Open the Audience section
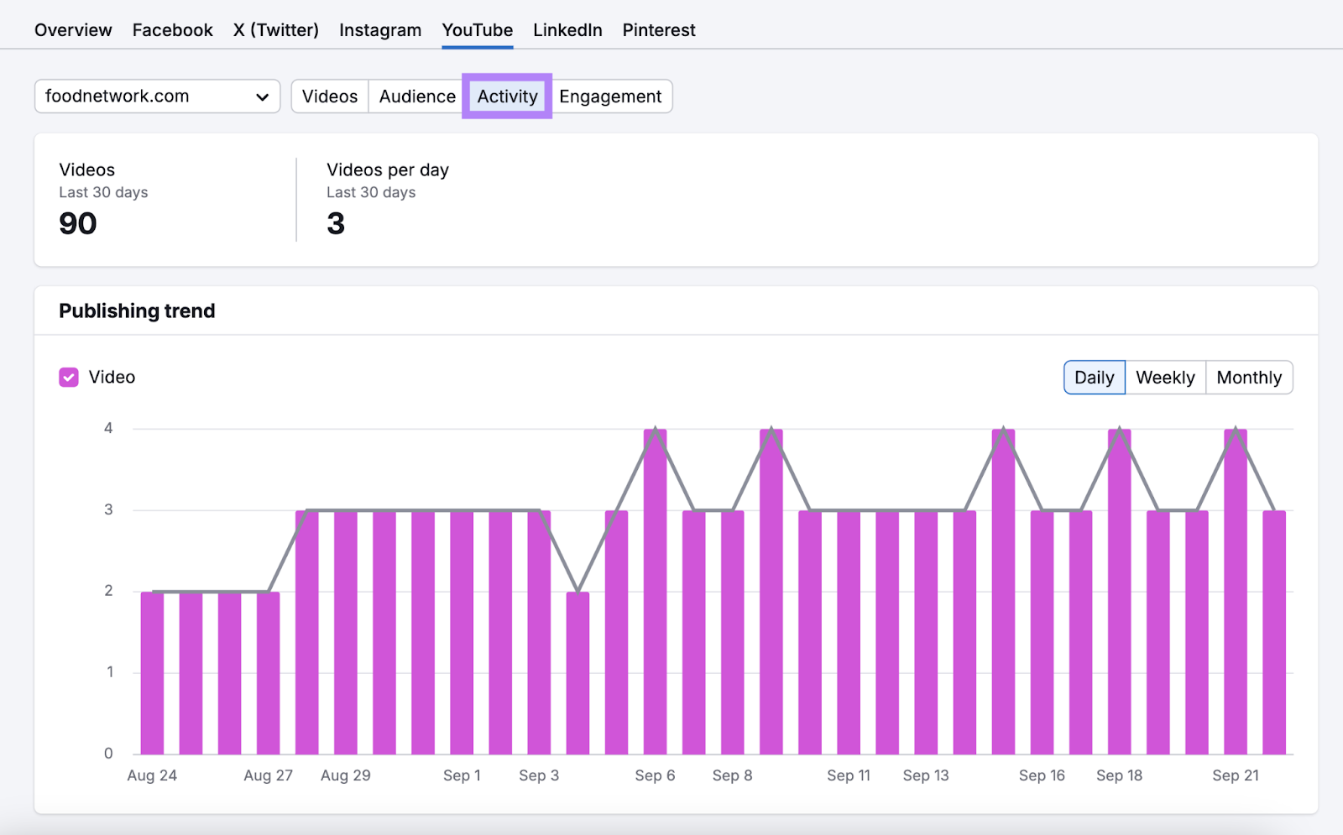This screenshot has width=1343, height=835. [415, 96]
